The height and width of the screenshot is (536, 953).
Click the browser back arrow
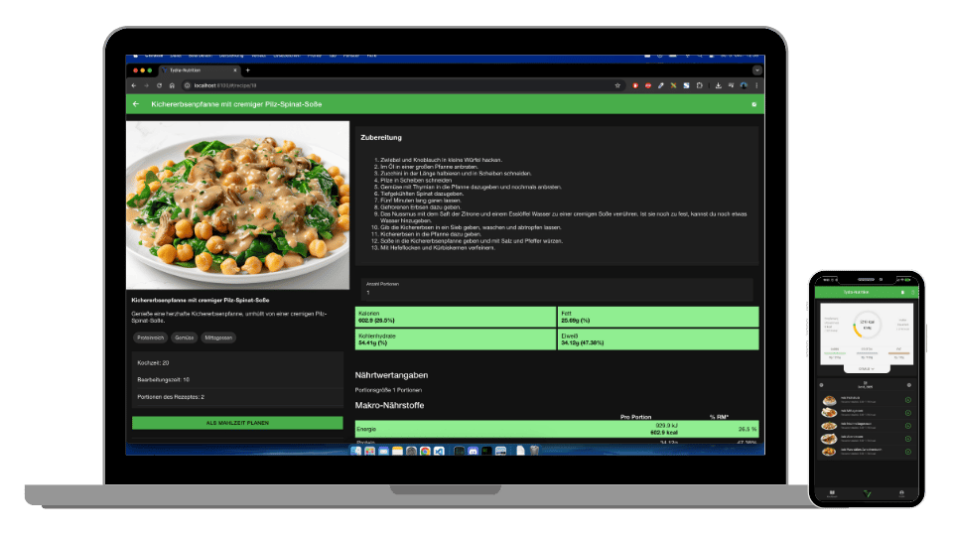pos(134,85)
